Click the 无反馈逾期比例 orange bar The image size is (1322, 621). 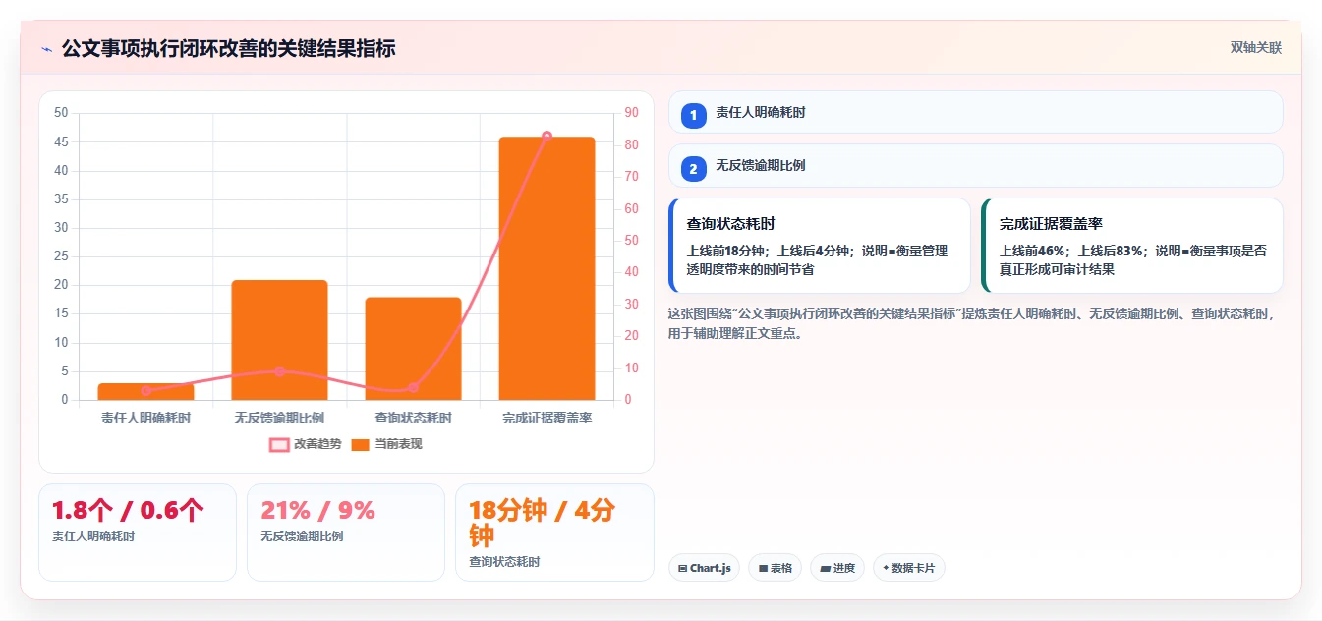coord(279,340)
